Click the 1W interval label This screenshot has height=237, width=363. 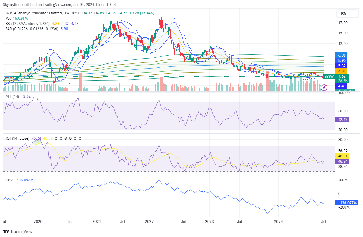[67, 13]
